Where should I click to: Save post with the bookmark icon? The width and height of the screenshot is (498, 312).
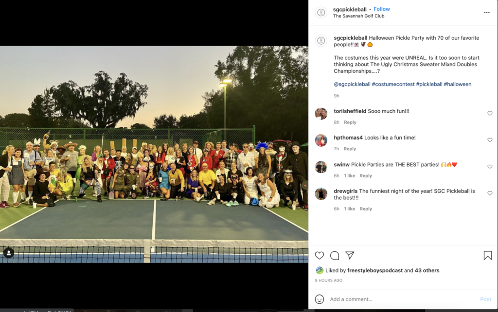(x=487, y=256)
